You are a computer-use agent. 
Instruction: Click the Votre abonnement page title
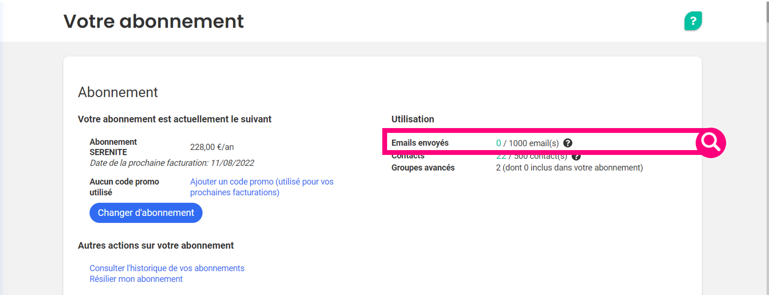coord(153,21)
